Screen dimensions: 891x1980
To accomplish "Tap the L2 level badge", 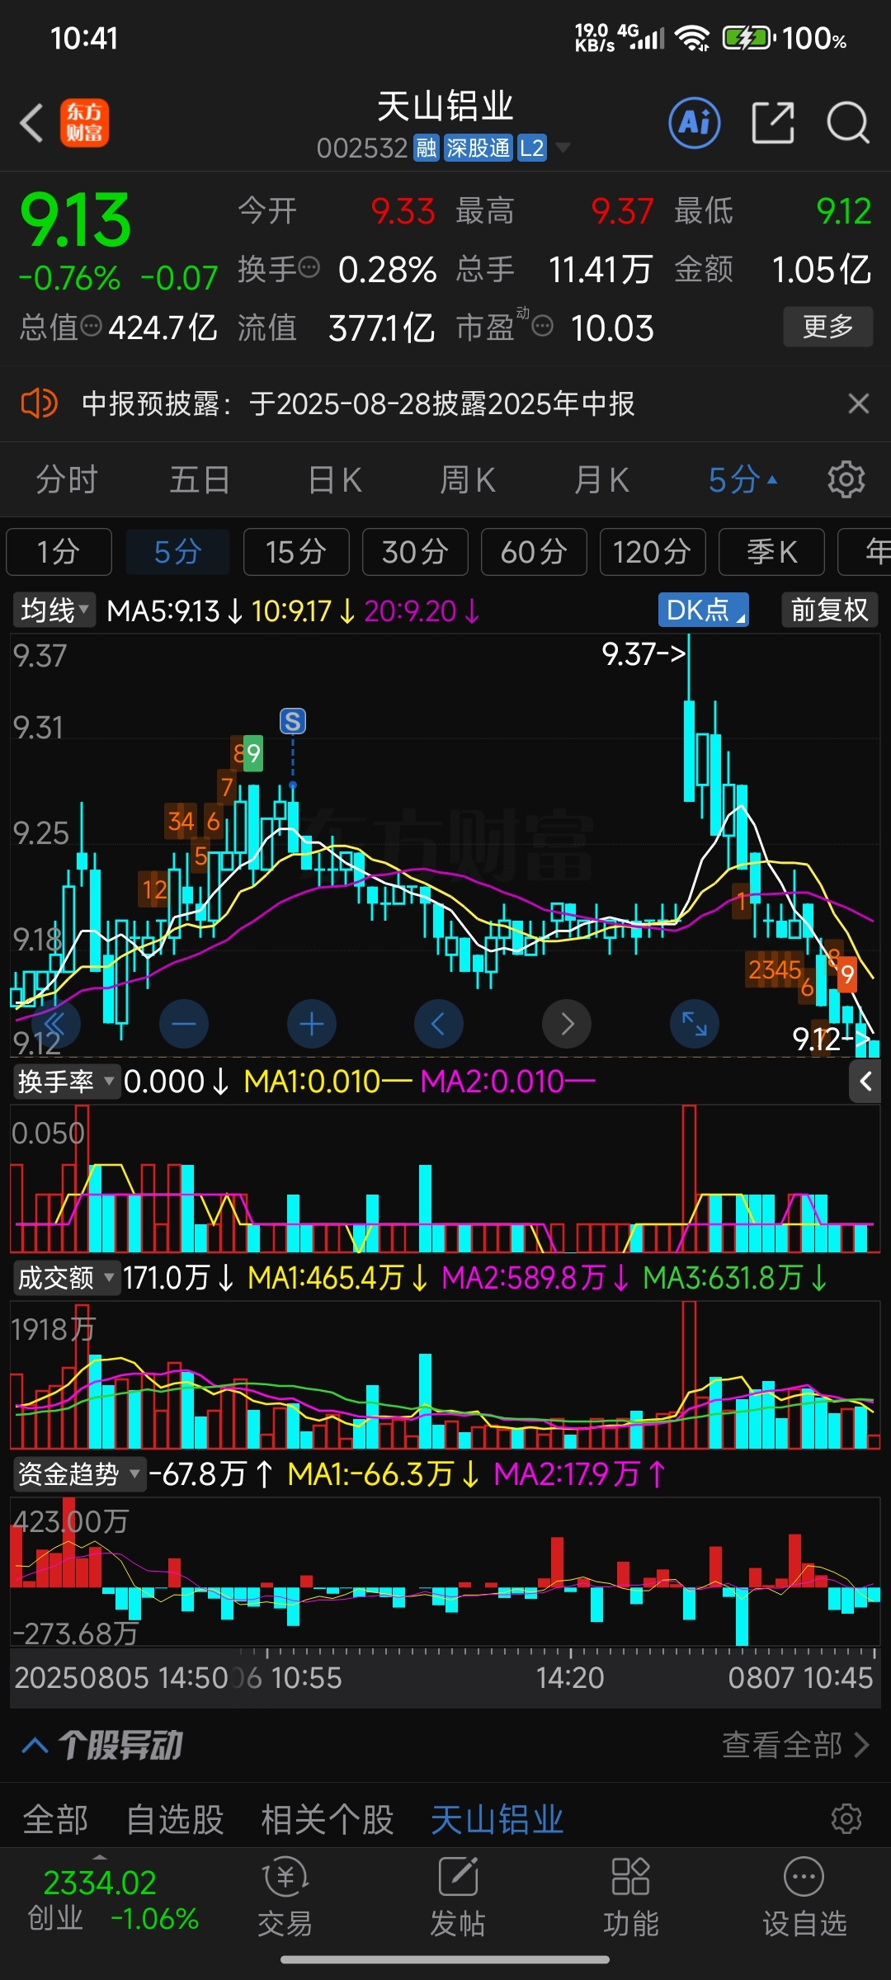I will tap(532, 148).
